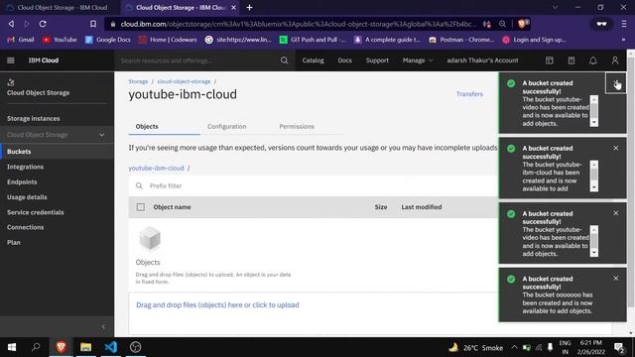Open the Brave browser main menu
Screen dimensions: 635x357
[x=624, y=24]
